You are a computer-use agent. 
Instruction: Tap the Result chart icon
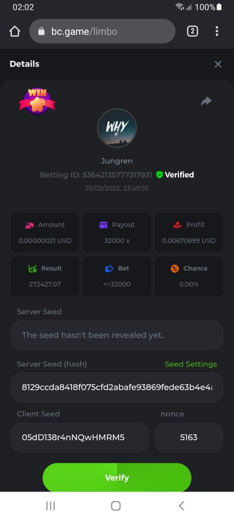coord(32,268)
